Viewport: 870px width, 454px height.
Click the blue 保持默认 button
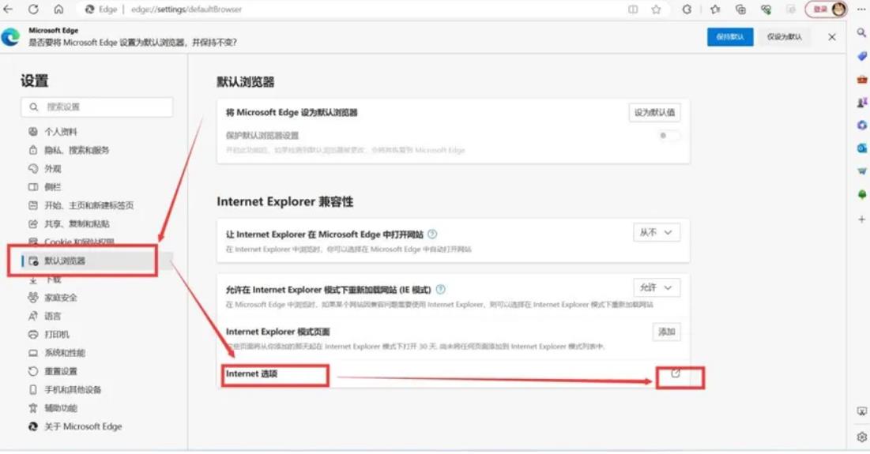point(730,37)
